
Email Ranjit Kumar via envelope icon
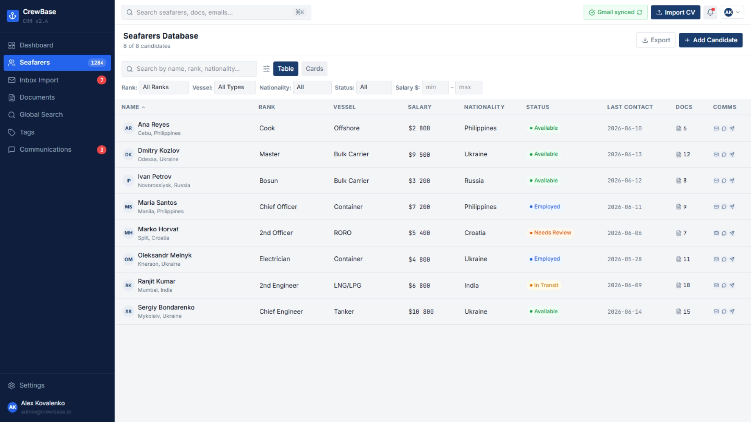pos(716,285)
